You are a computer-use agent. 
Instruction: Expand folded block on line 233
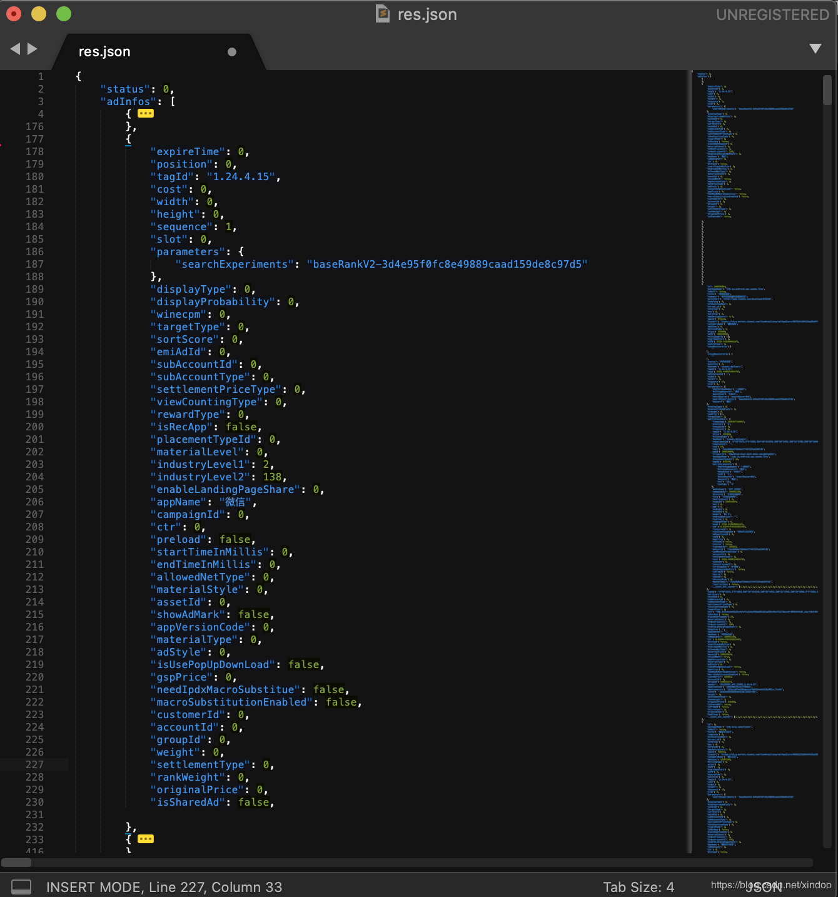point(146,839)
